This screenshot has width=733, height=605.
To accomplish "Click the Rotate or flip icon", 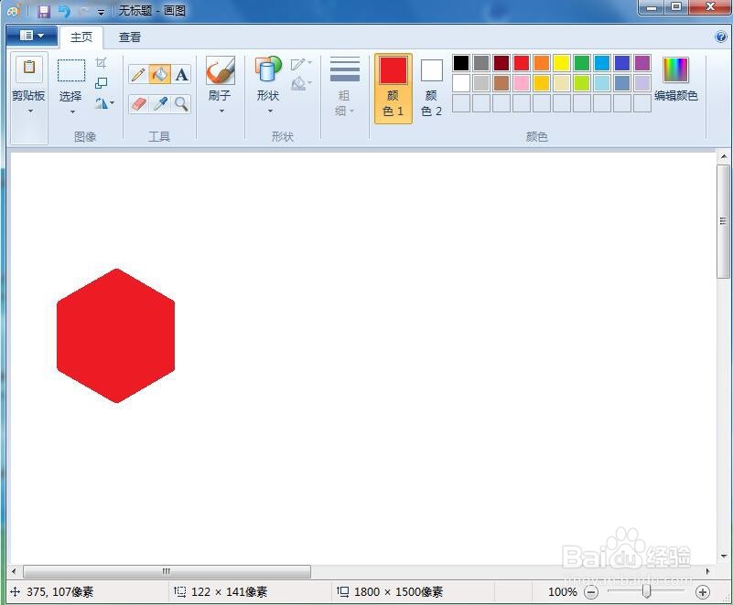I will click(x=102, y=103).
